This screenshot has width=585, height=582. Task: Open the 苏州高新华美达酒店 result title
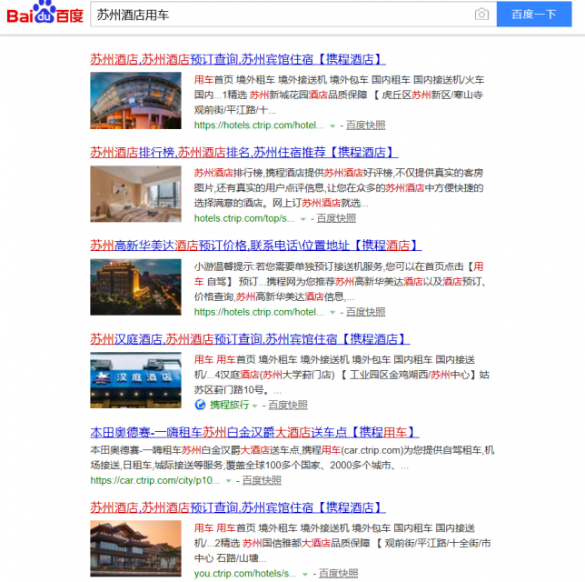pos(255,246)
